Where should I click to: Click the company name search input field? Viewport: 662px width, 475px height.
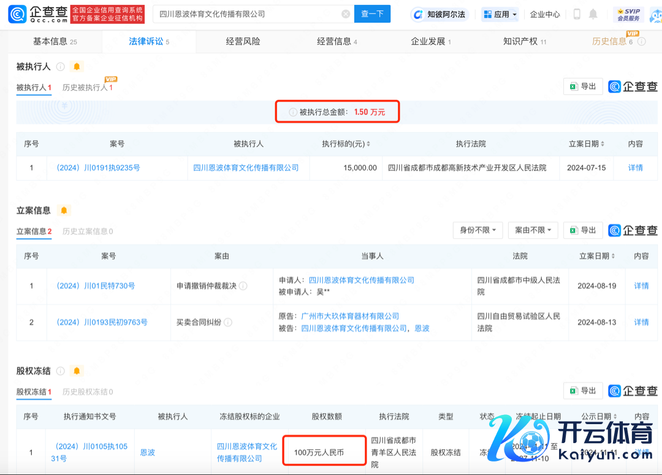(245, 14)
